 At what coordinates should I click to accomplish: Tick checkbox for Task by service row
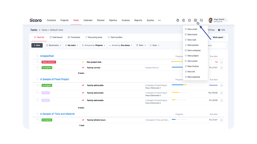tap(37, 68)
